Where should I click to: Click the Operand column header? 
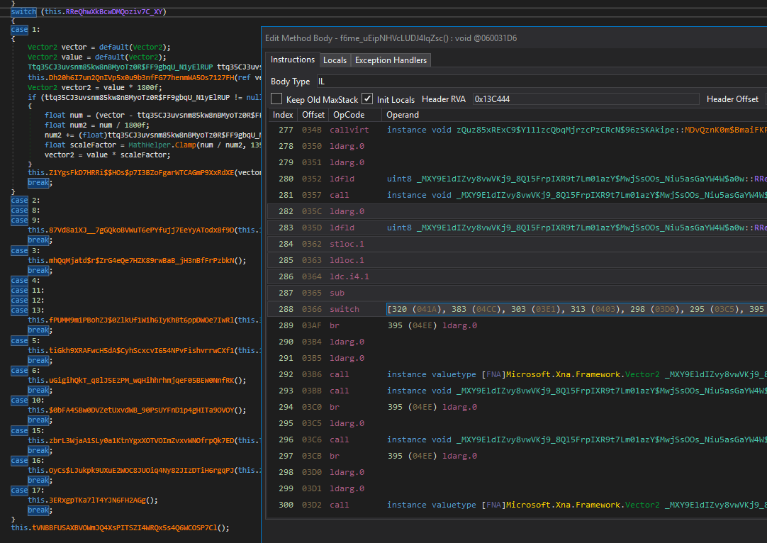tap(403, 115)
